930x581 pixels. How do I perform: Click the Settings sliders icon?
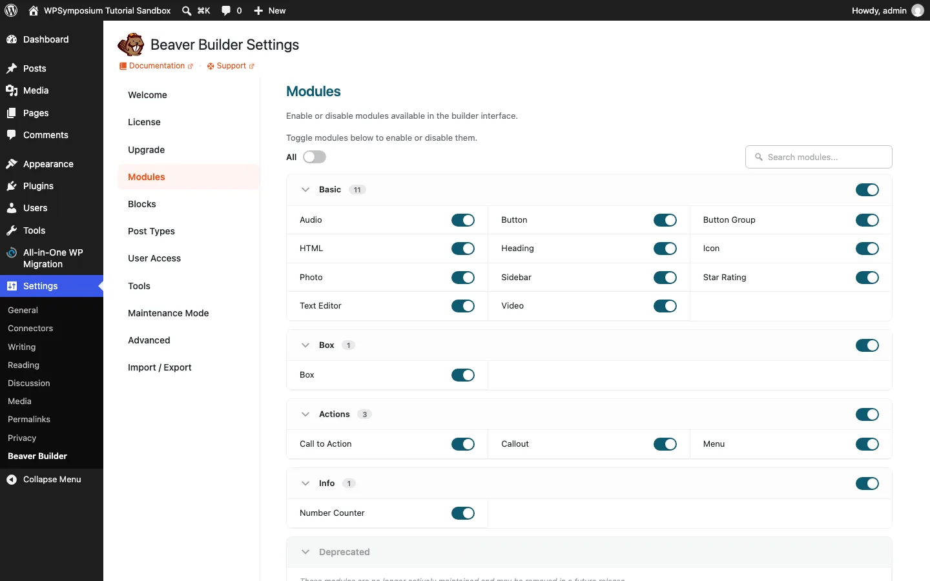pos(12,286)
